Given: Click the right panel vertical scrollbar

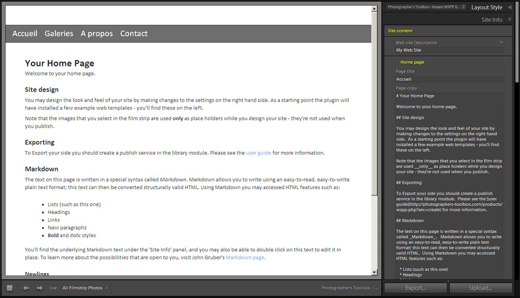Looking at the screenshot, I should pos(517,43).
